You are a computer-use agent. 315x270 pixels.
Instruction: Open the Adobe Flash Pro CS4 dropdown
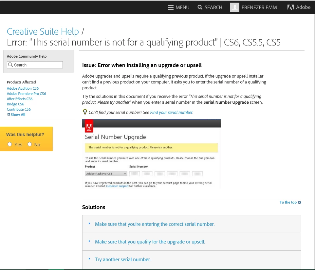point(106,174)
